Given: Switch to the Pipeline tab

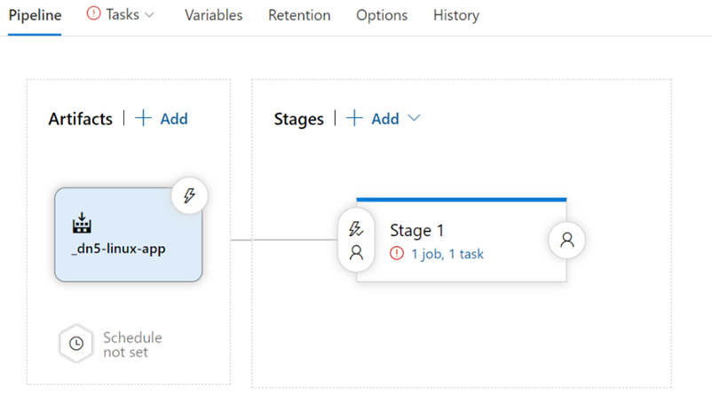Looking at the screenshot, I should pyautogui.click(x=35, y=15).
